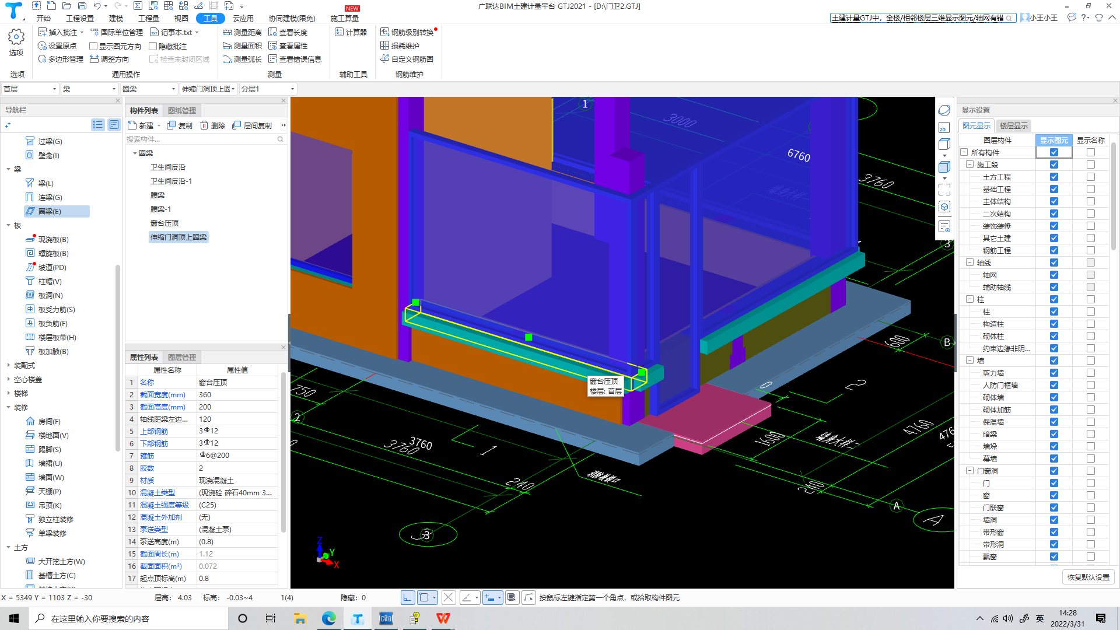This screenshot has width=1120, height=630.
Task: Open the 梁 category dropdown
Action: pos(89,89)
